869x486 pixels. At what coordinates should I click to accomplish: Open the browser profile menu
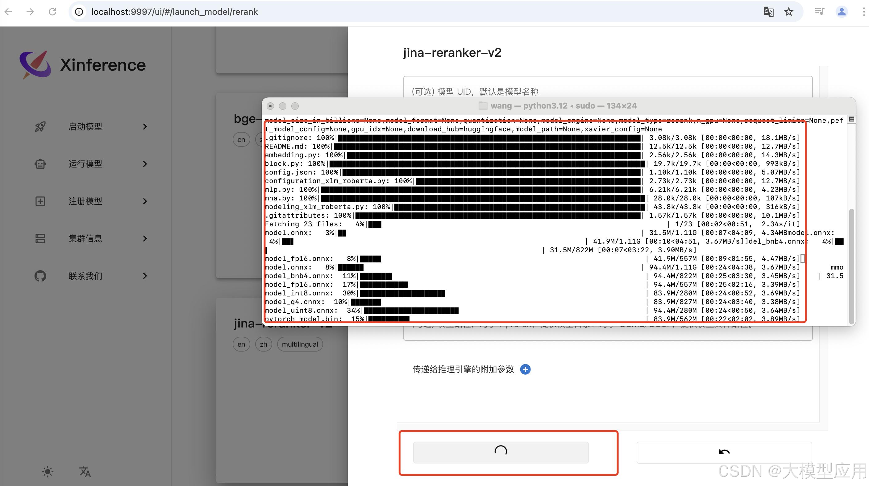[842, 12]
